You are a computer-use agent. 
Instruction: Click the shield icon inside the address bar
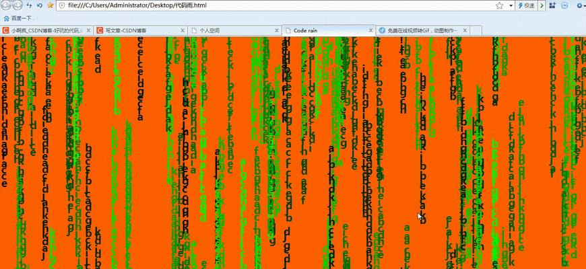(x=62, y=5)
